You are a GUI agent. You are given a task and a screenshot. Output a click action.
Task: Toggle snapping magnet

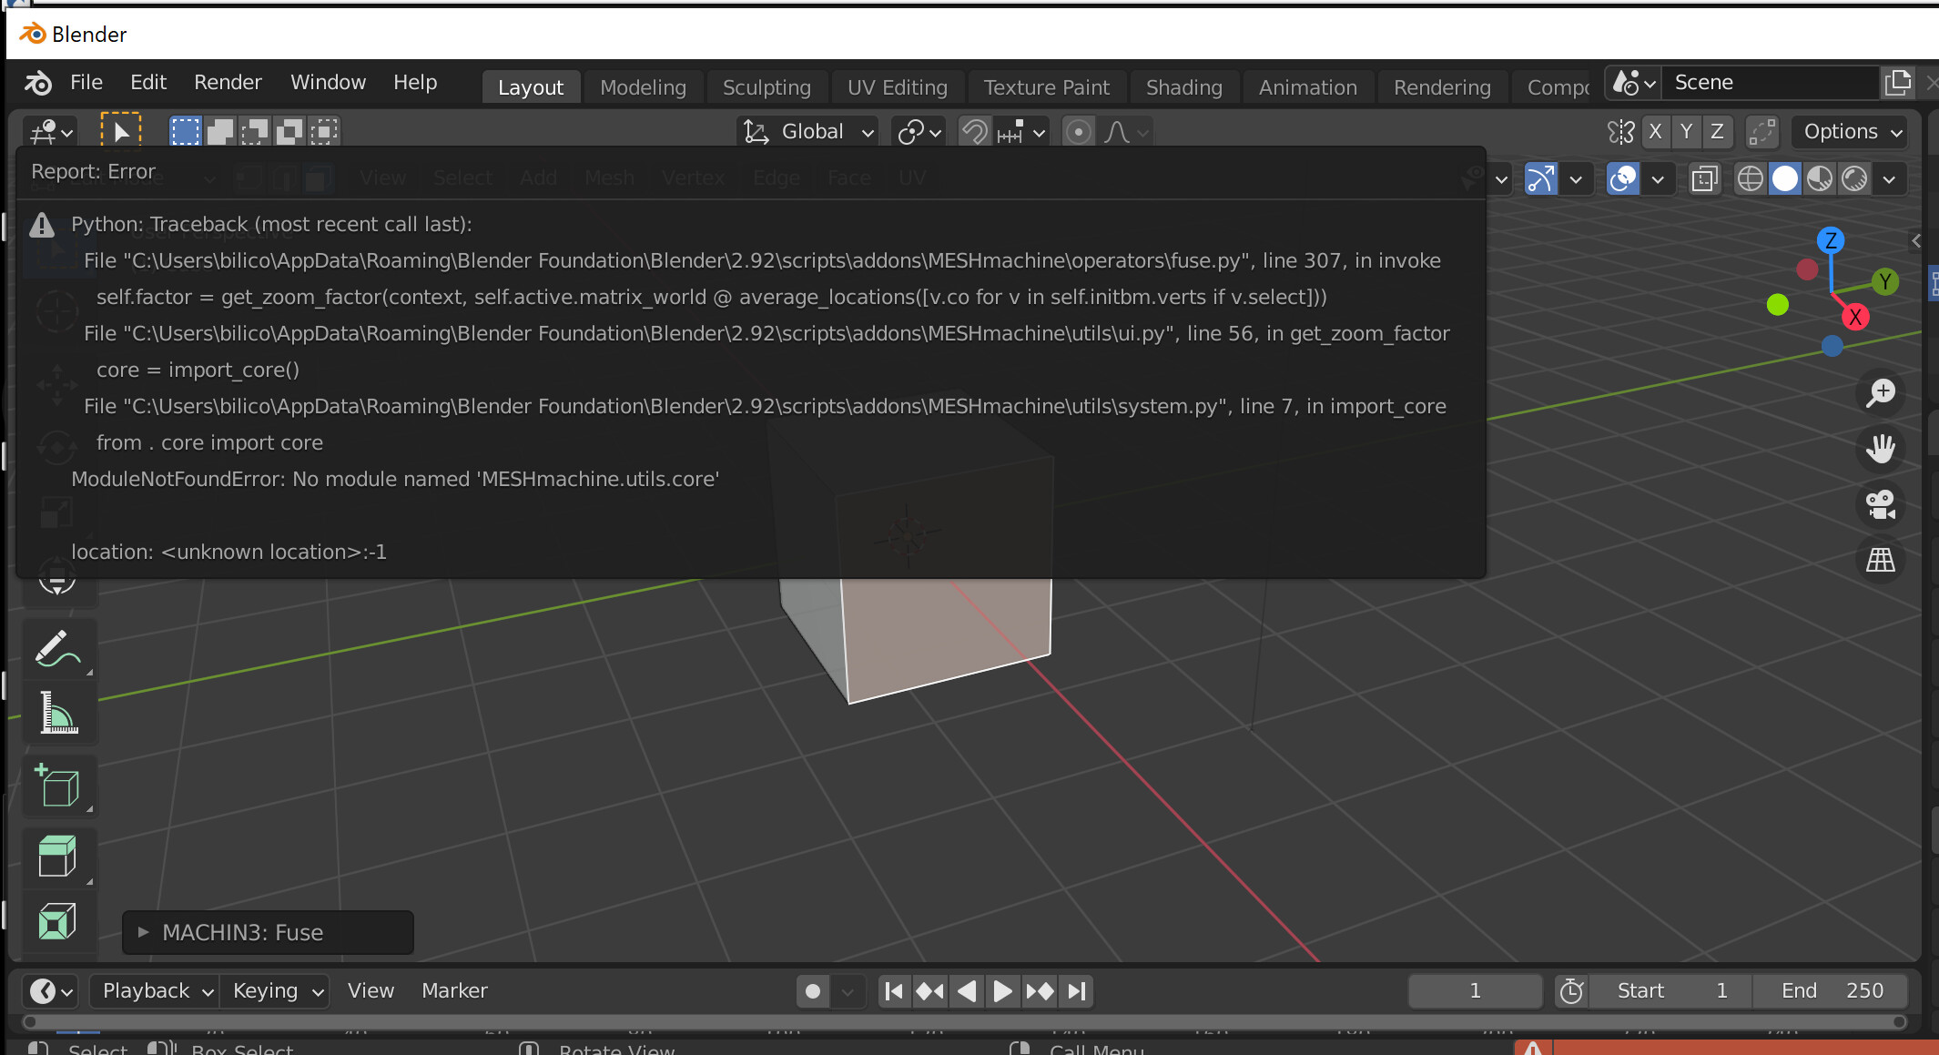(975, 132)
